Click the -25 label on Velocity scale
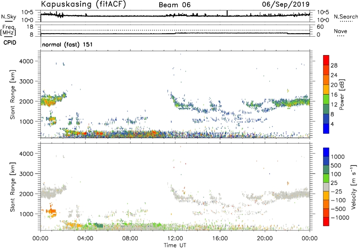 337,192
